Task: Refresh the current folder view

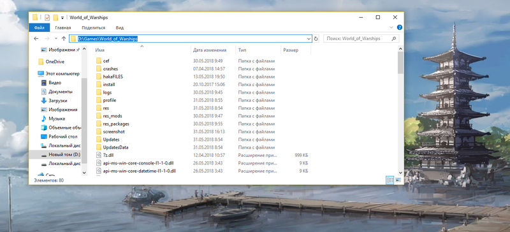Action: click(316, 39)
